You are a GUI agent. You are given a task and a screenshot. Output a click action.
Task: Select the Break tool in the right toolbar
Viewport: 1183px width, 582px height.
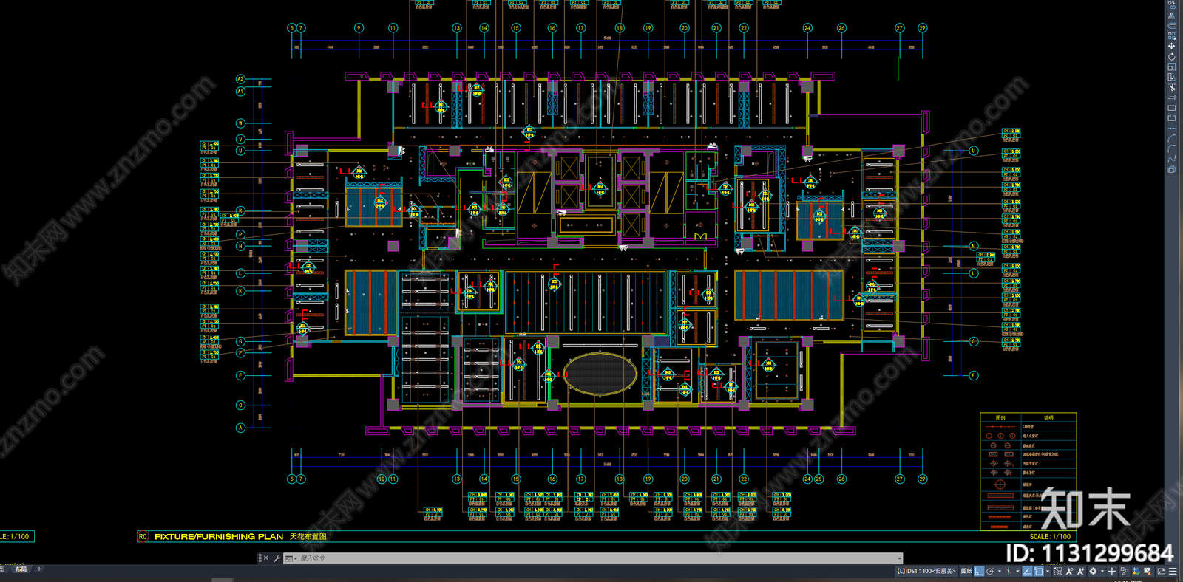1171,117
